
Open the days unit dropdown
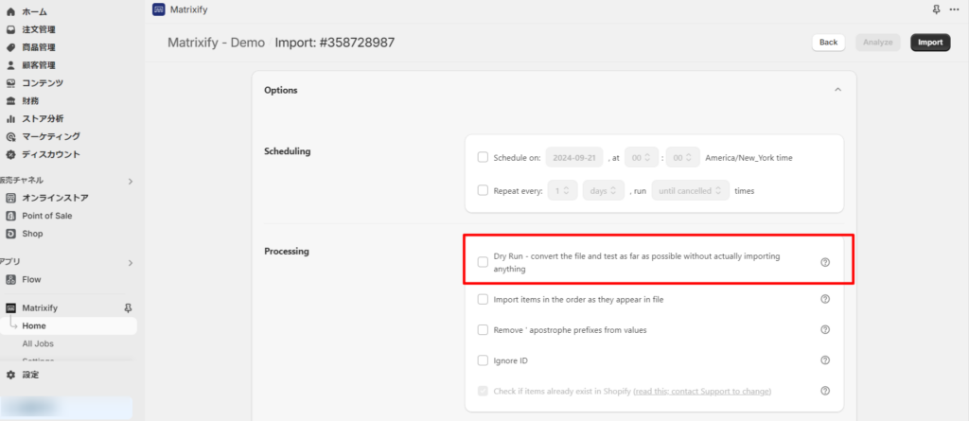pyautogui.click(x=603, y=191)
